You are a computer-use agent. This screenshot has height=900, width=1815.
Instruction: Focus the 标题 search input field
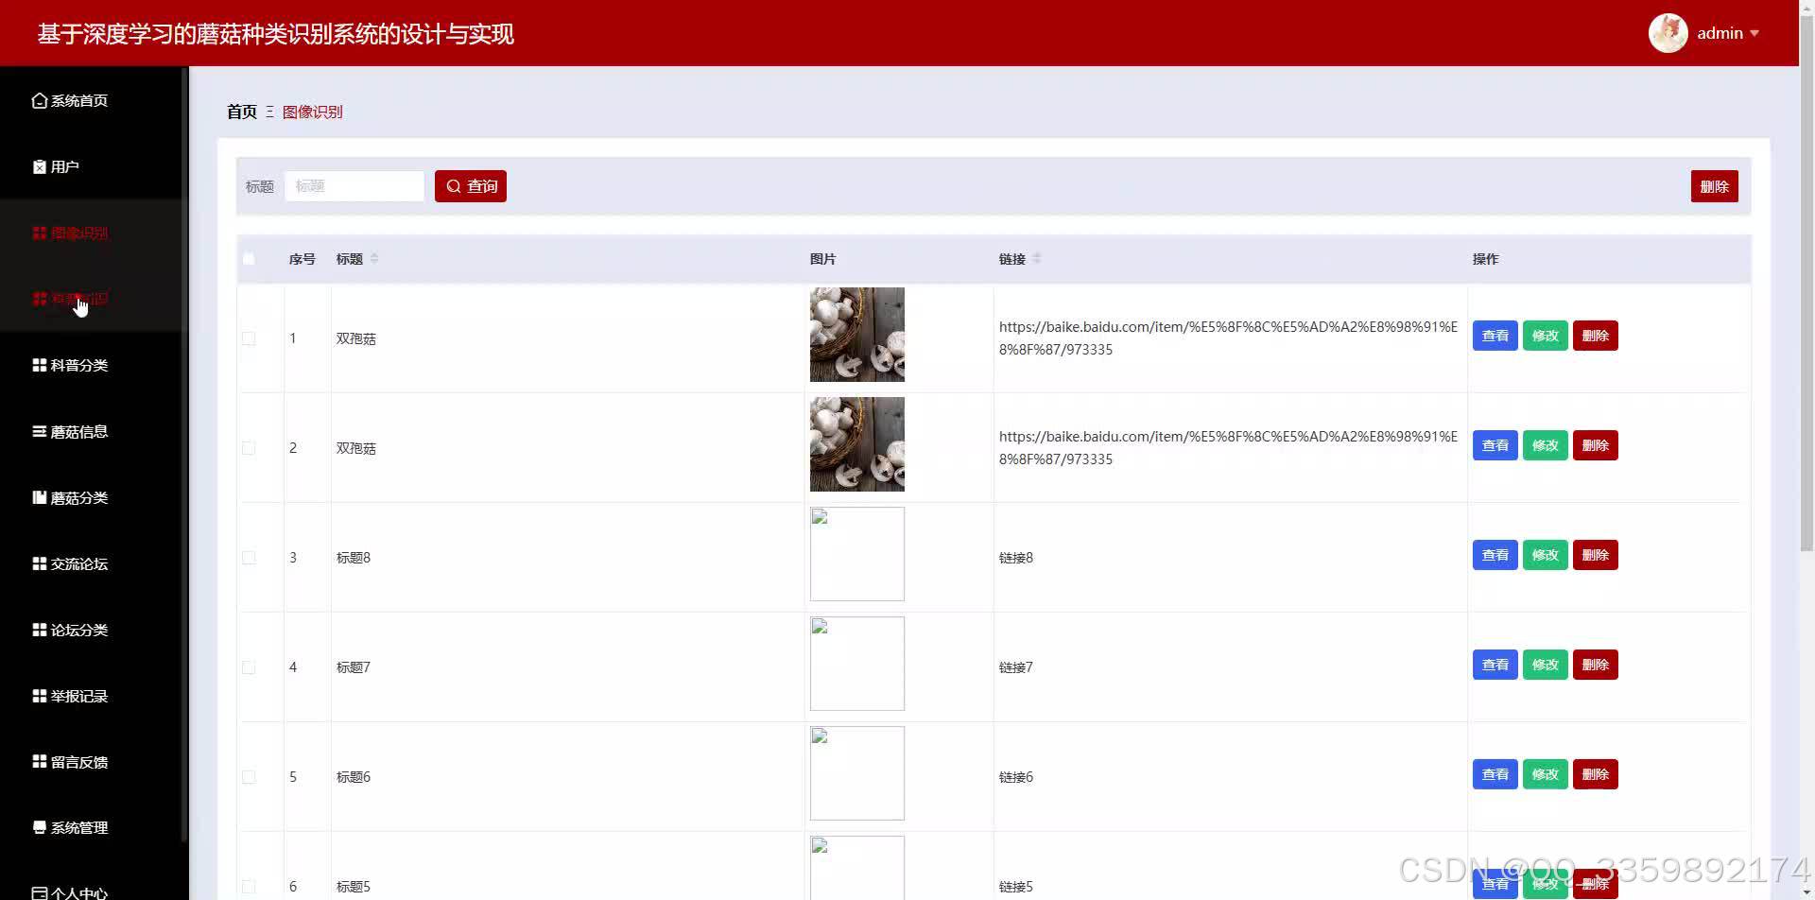pos(354,186)
